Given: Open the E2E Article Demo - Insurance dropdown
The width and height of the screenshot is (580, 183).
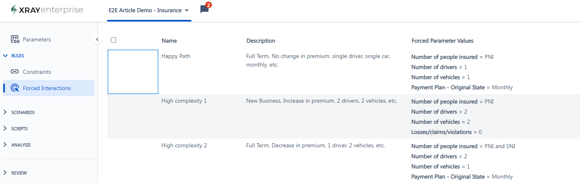Looking at the screenshot, I should (149, 10).
